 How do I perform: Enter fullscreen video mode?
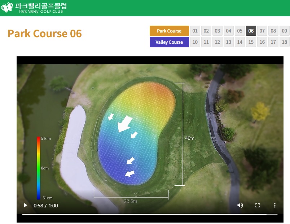[x=258, y=205]
